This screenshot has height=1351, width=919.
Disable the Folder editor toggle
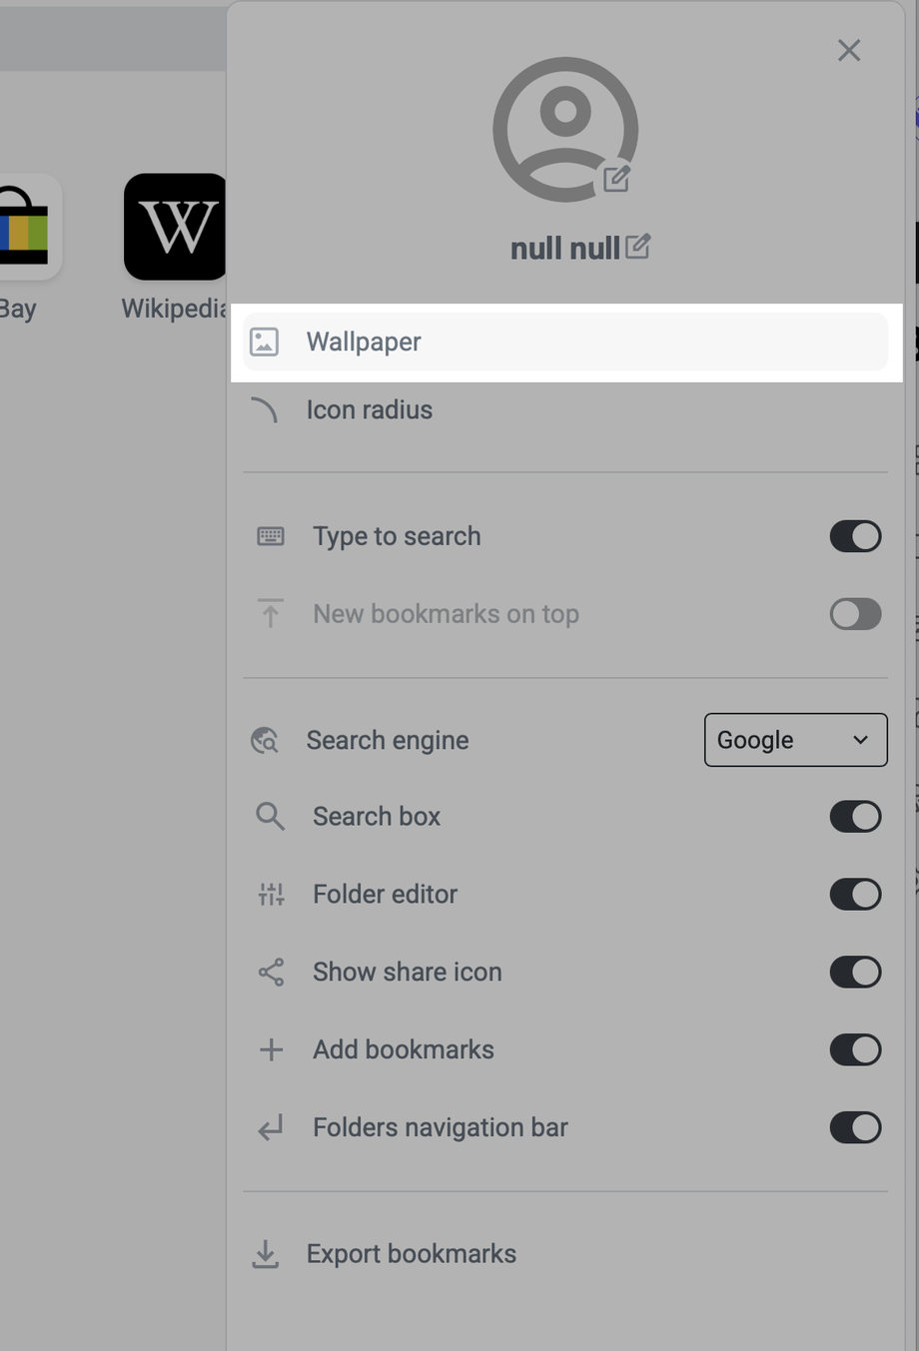click(855, 895)
